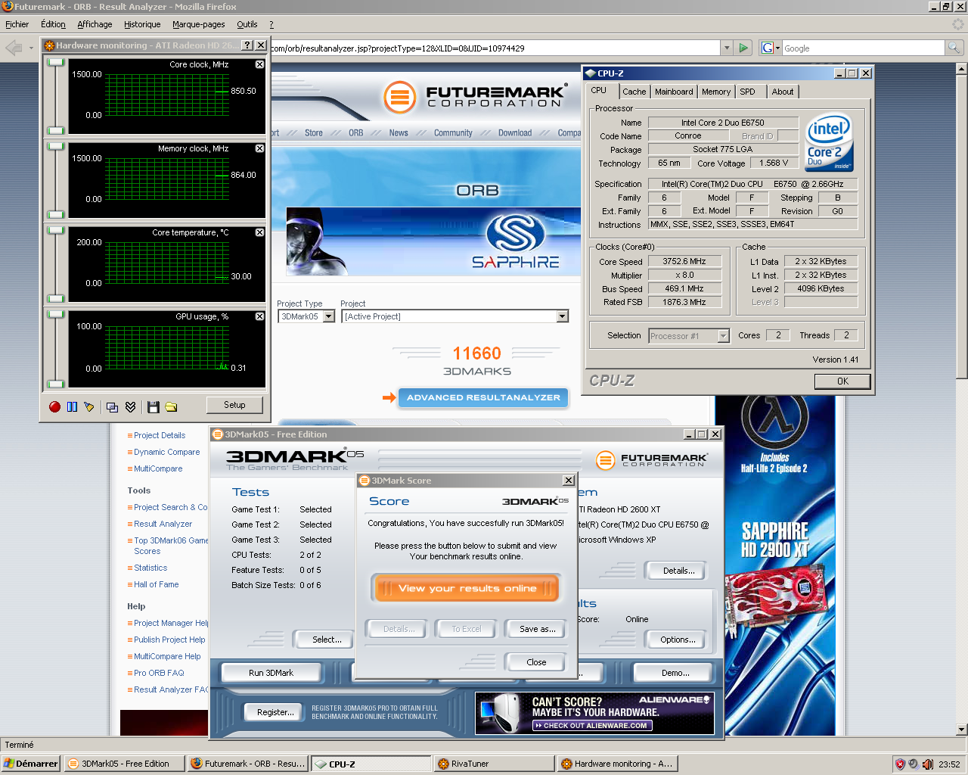
Task: Open the Firefox URL history dropdown arrow
Action: (727, 48)
